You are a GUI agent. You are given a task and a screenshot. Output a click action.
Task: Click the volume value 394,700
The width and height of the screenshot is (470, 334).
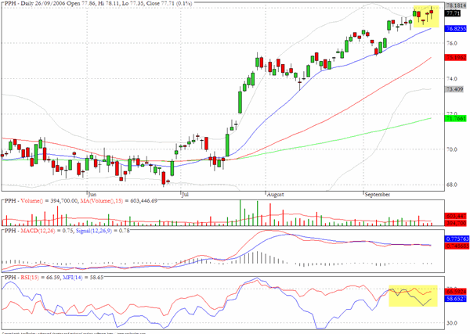[x=456, y=223]
